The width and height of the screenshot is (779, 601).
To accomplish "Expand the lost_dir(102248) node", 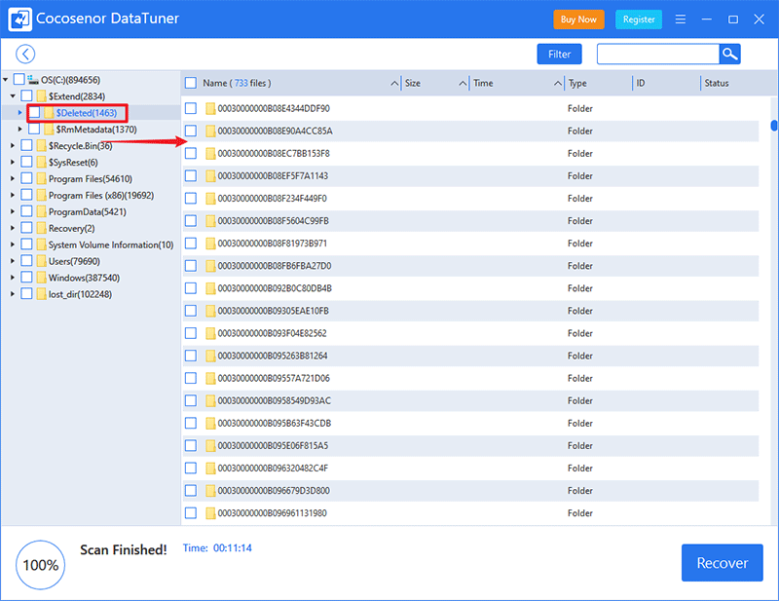I will tap(13, 294).
